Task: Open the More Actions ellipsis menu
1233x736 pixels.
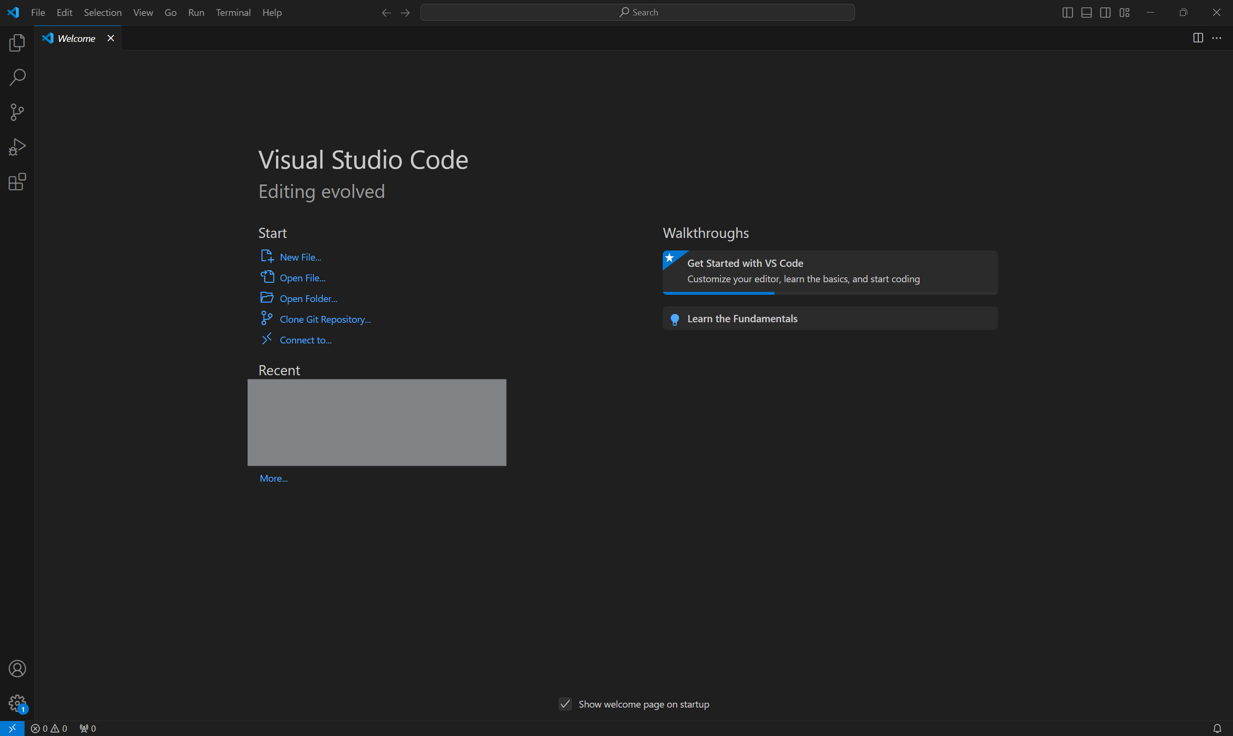Action: (1218, 38)
